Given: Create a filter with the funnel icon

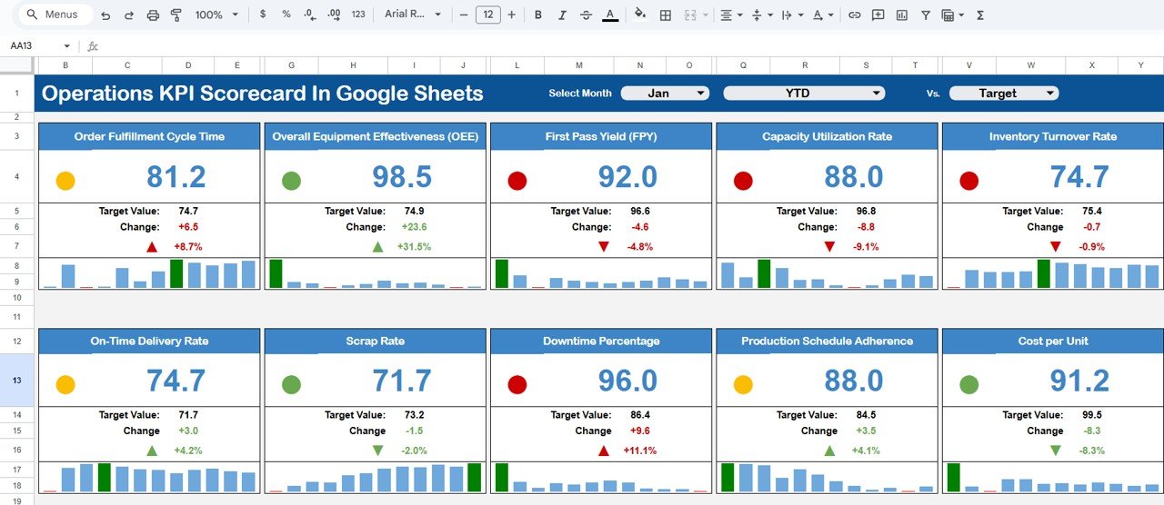Looking at the screenshot, I should click(x=926, y=15).
